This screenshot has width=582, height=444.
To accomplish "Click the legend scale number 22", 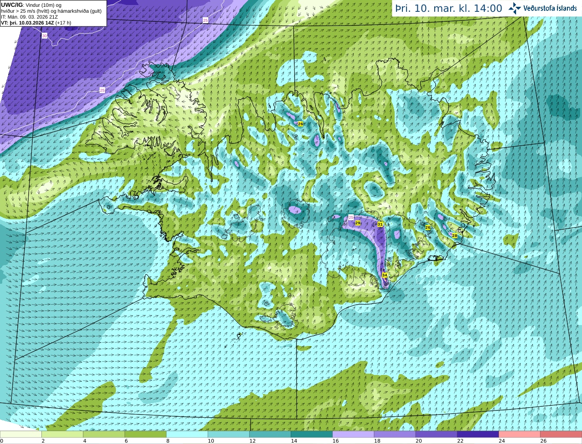I will tap(460, 441).
